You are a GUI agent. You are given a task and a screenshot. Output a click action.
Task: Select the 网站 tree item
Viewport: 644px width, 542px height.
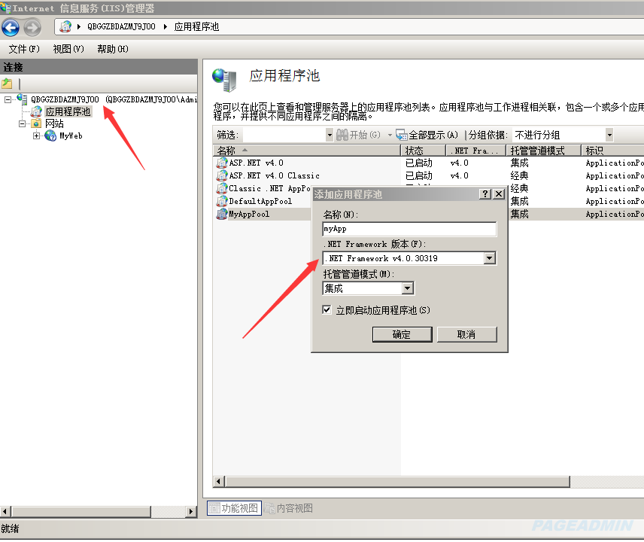click(x=54, y=123)
